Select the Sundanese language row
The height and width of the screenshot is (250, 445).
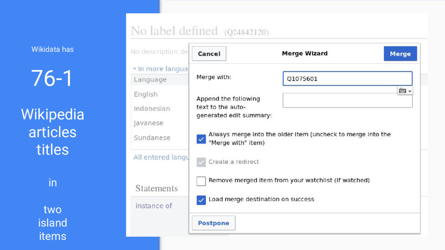point(152,138)
